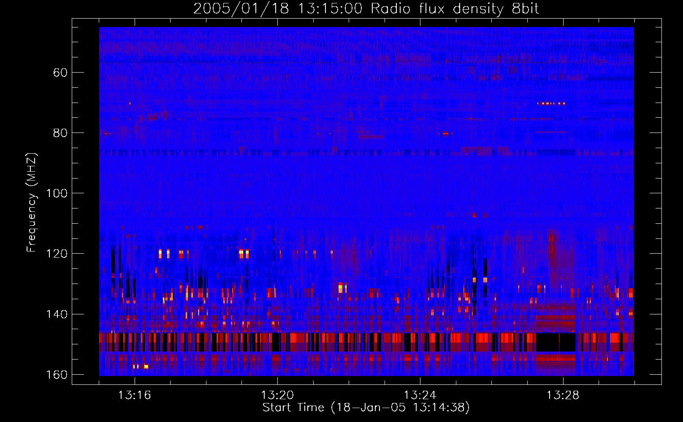The image size is (683, 422).
Task: Click the 'Start Time (18-Jan-05 13:14:38)' x-axis label
Action: [x=366, y=408]
